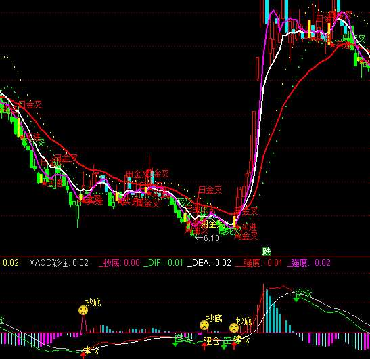370x359 pixels.
Task: Click the green 空仓 down arrow near peak
Action: click(296, 299)
